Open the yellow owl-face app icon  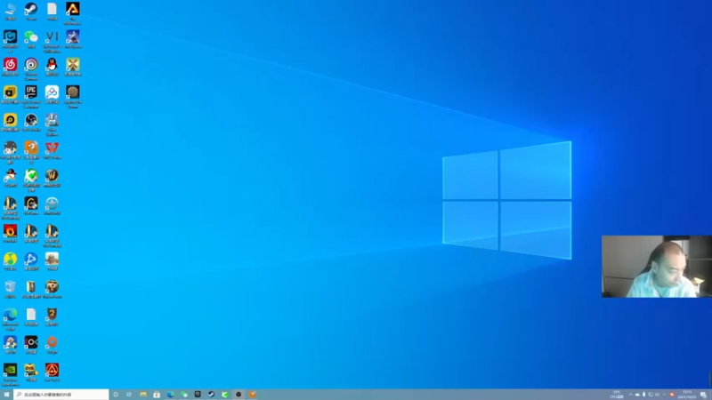click(x=31, y=372)
